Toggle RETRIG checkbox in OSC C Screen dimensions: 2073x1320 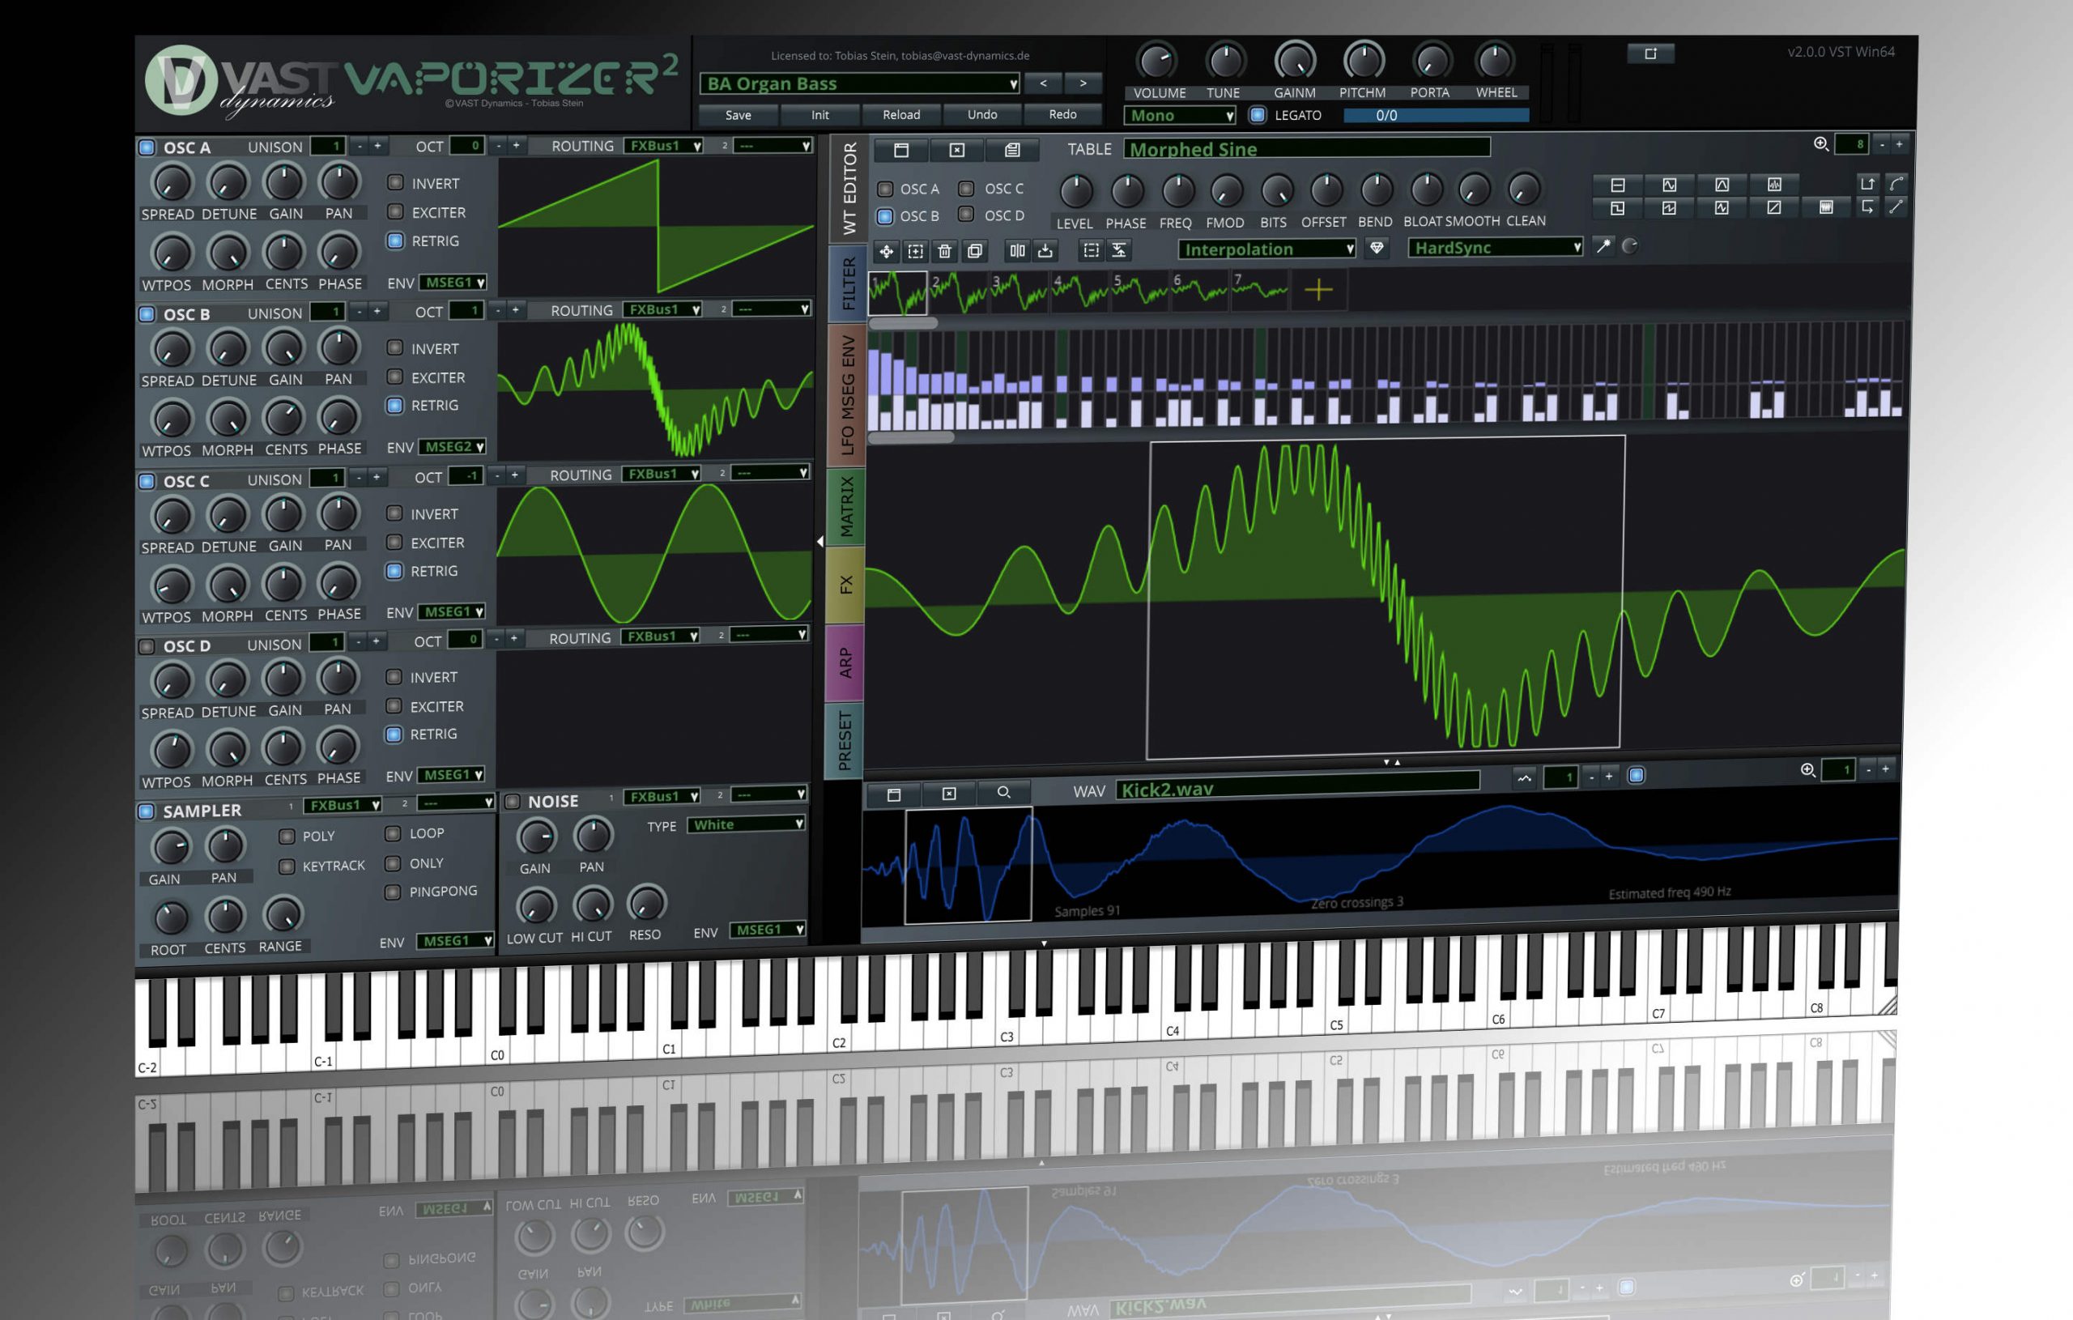(x=394, y=571)
